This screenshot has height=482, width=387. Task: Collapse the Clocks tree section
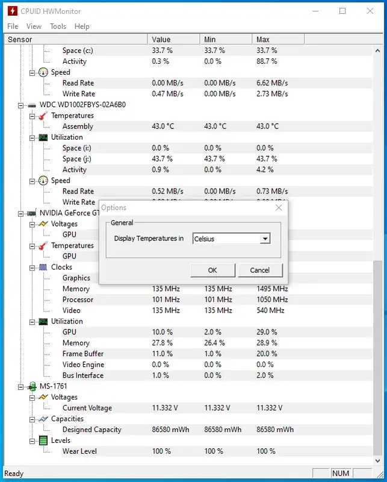pos(33,268)
